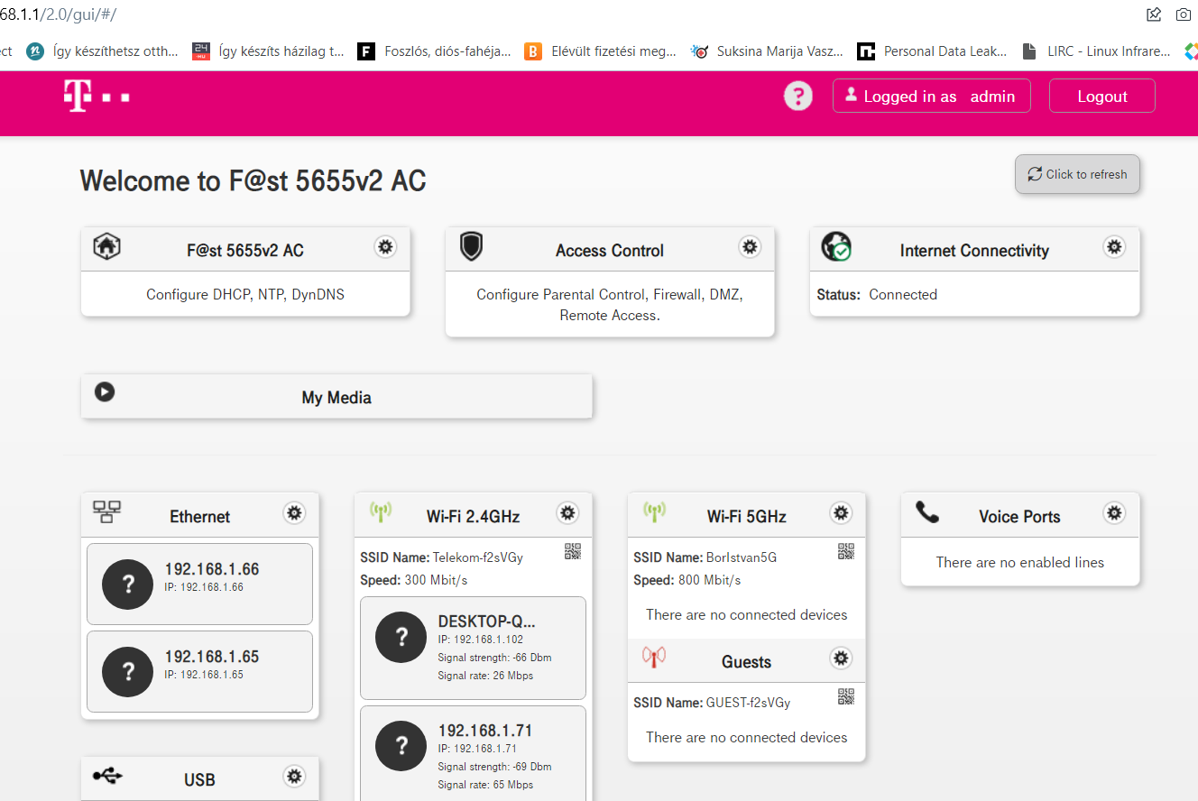The image size is (1198, 801).
Task: Select Ethernet device 192.168.1.66
Action: (x=199, y=584)
